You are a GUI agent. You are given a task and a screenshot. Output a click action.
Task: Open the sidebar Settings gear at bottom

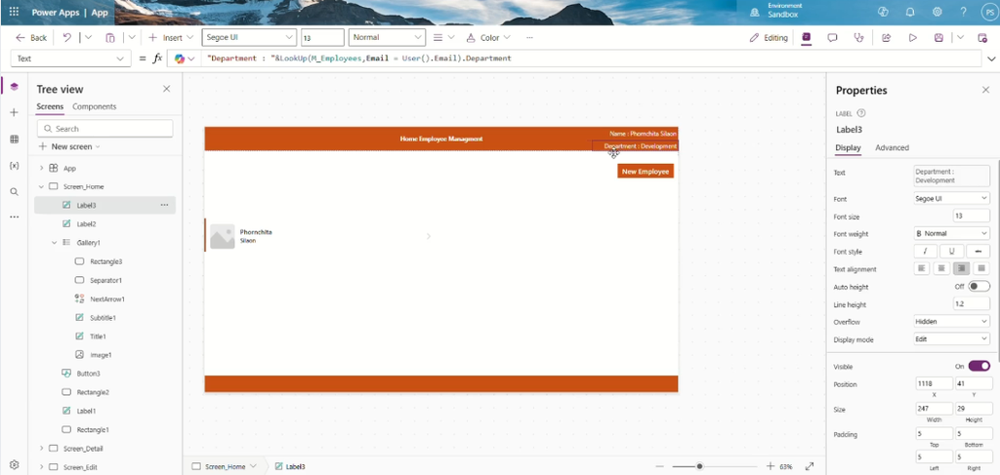pyautogui.click(x=14, y=464)
